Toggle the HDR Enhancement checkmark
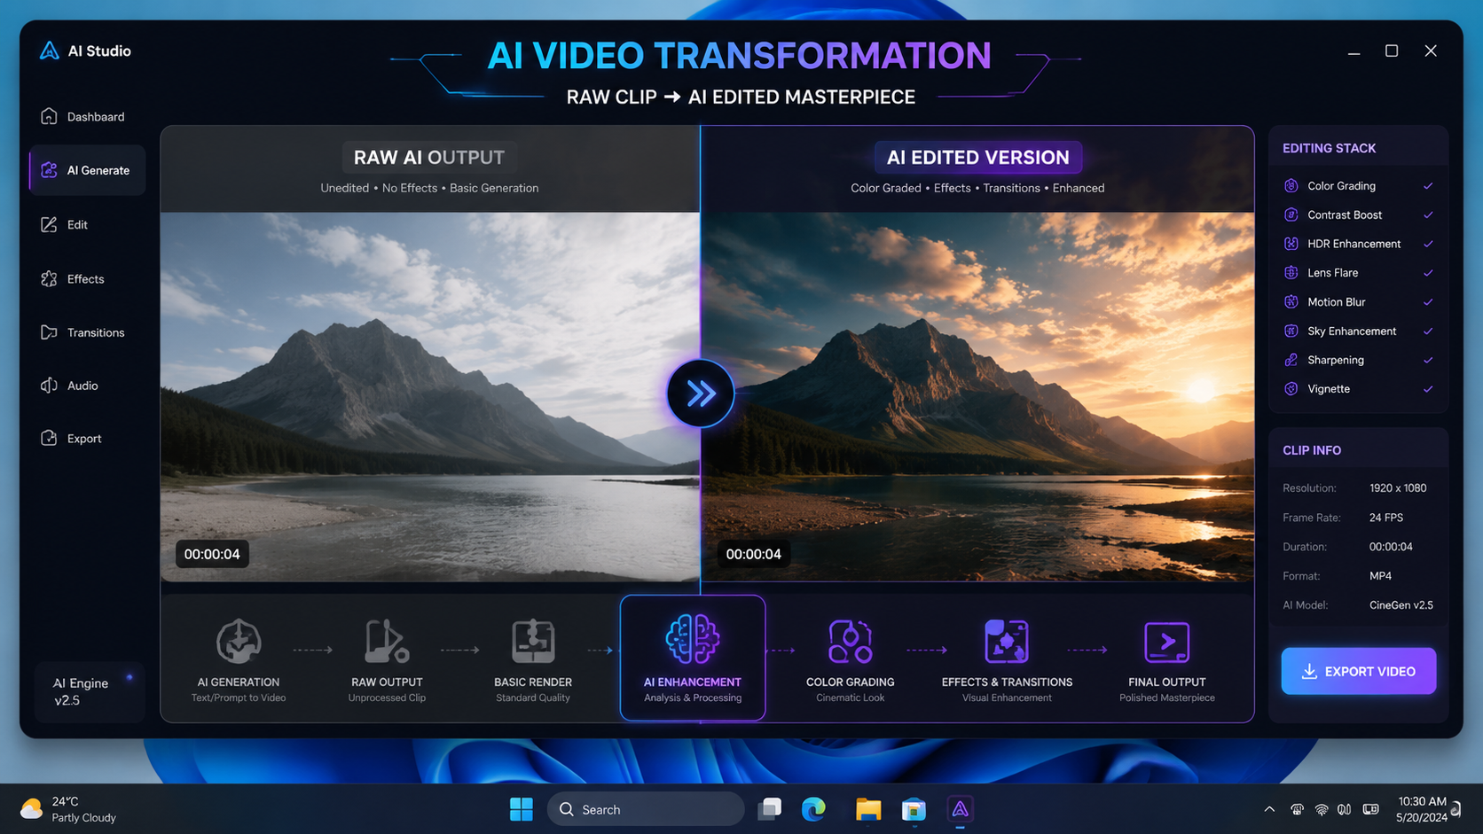Screen dimensions: 1483x834 tap(1428, 244)
